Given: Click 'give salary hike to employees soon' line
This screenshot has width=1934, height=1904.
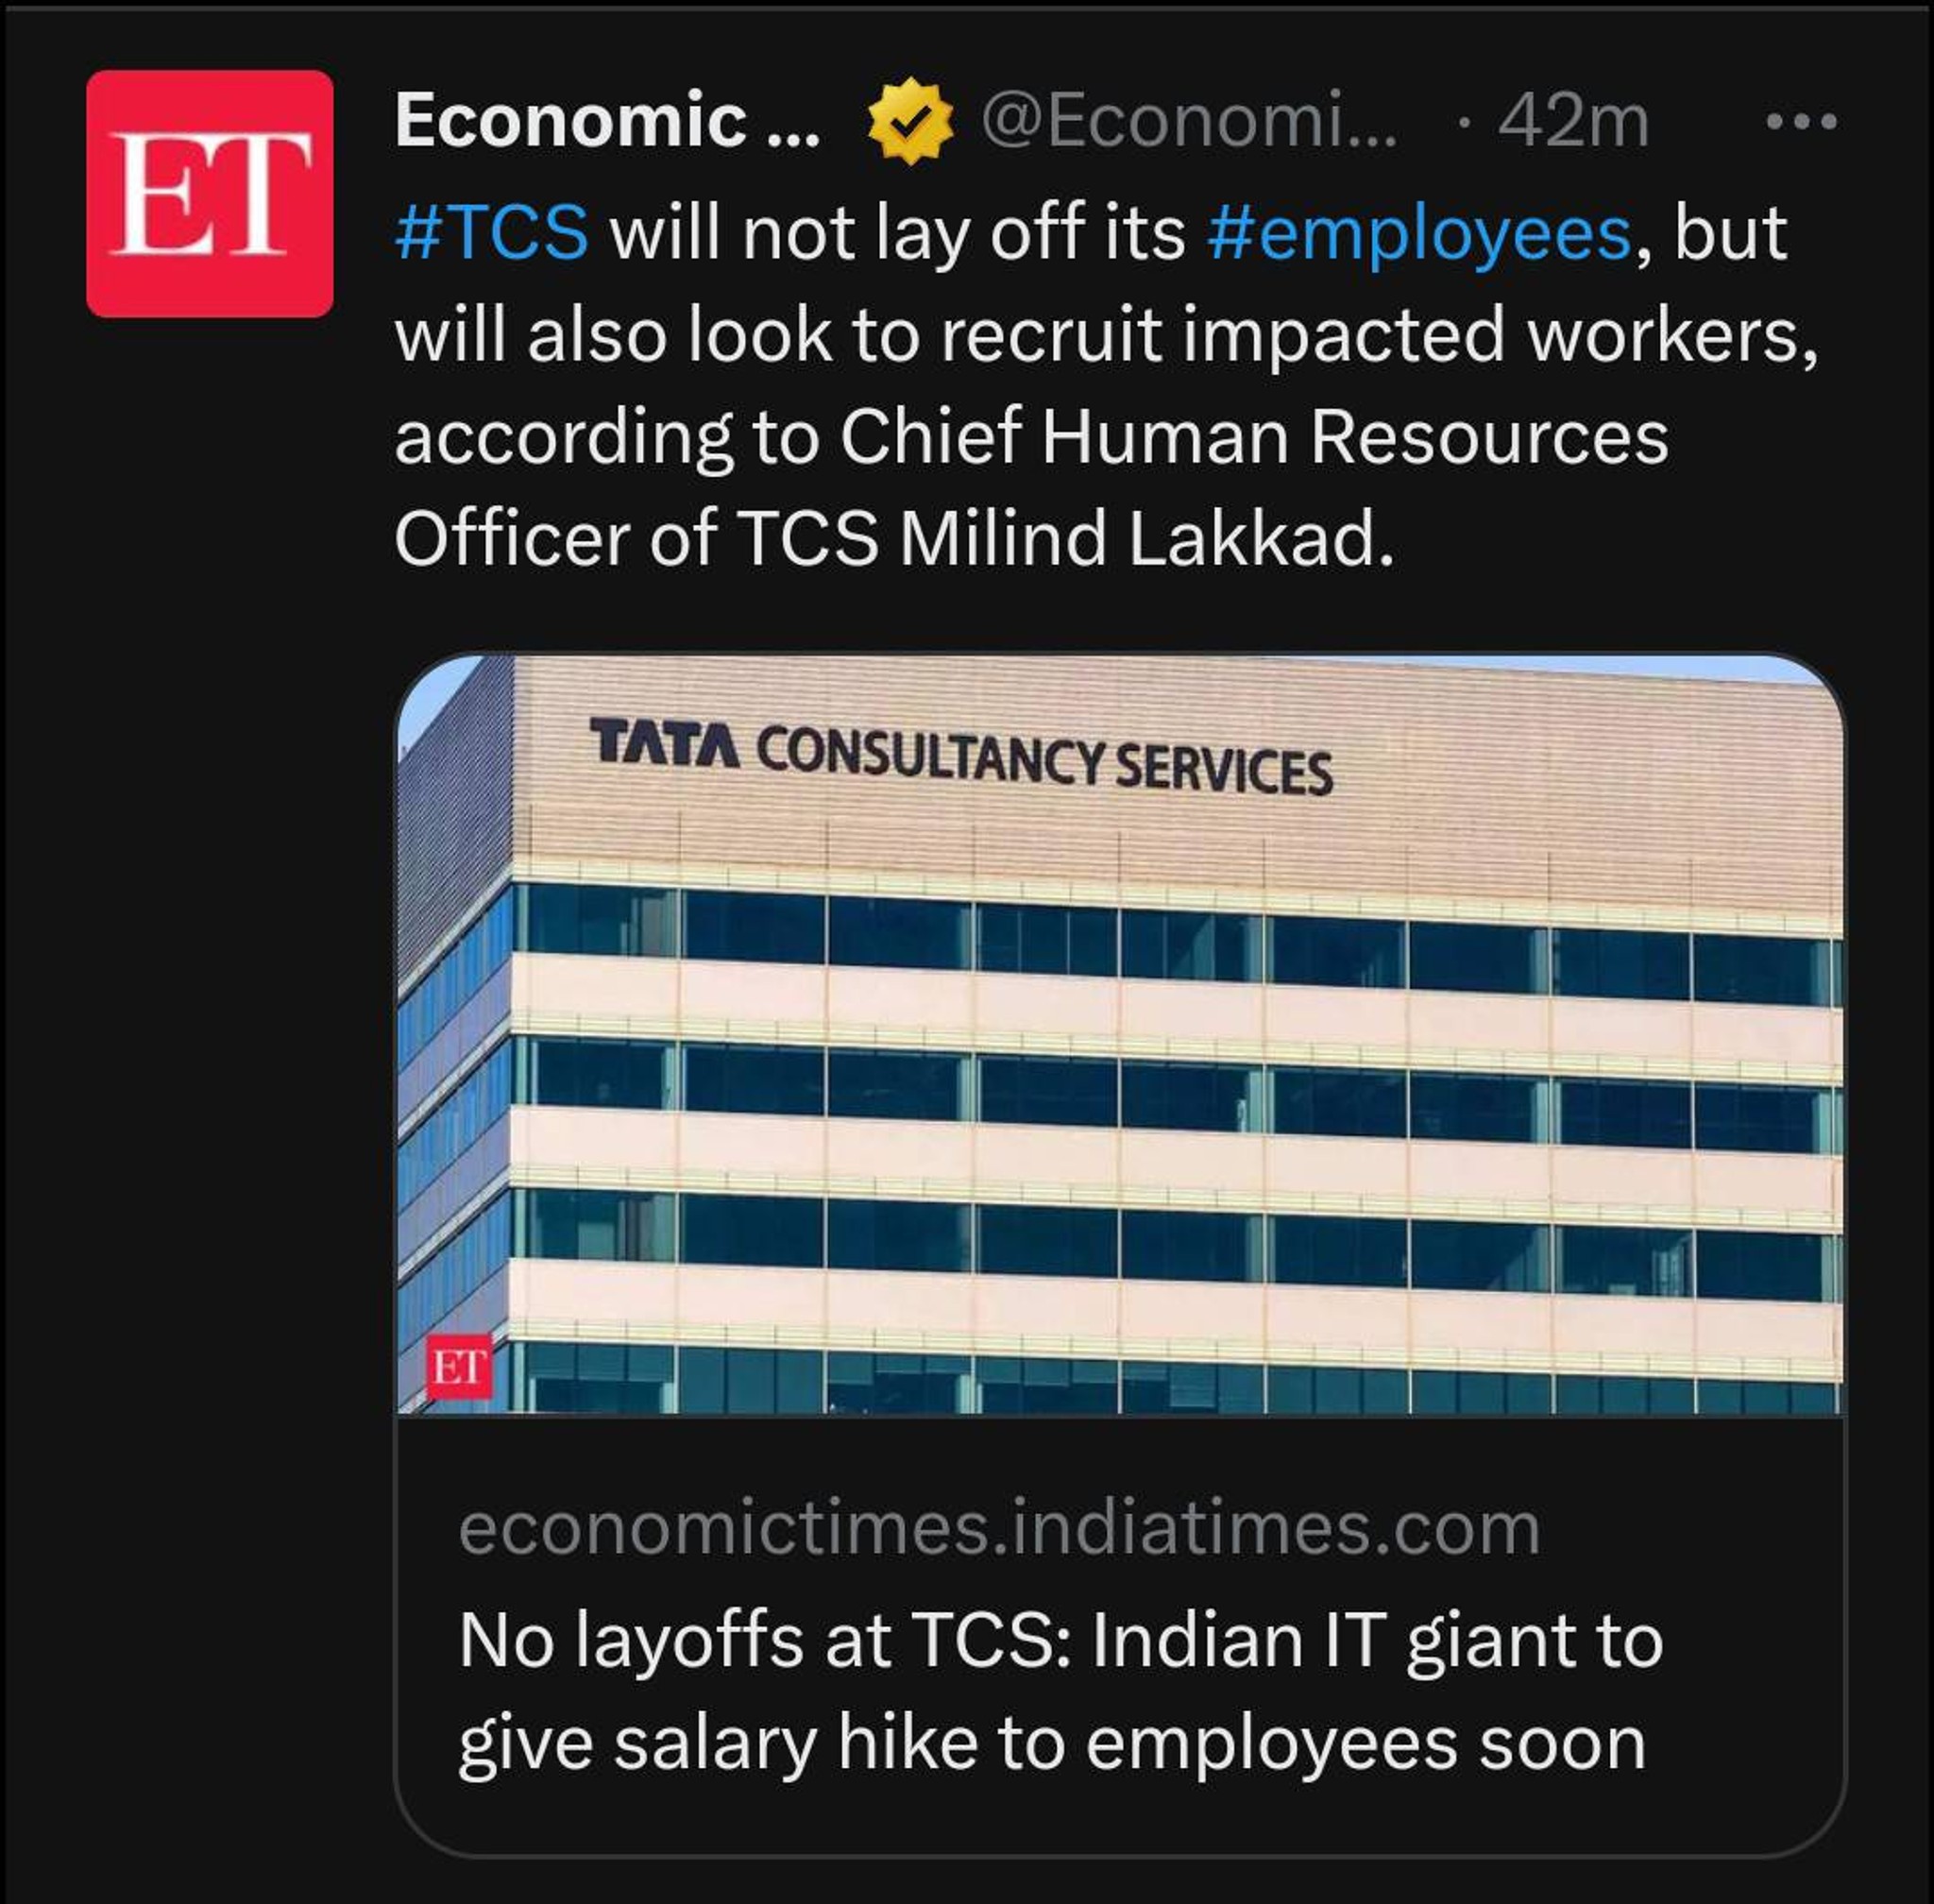Looking at the screenshot, I should [1052, 1744].
